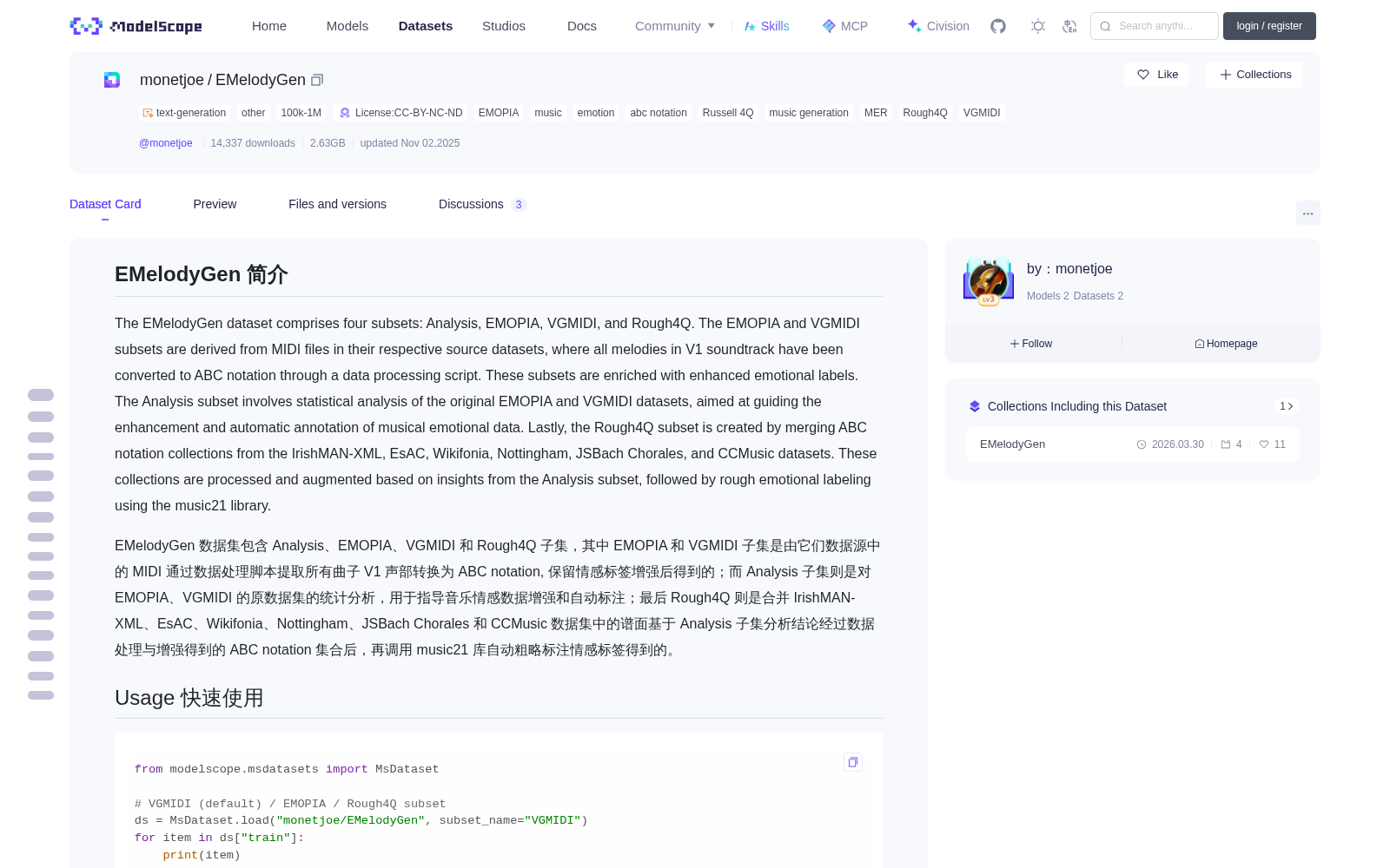Click the 'updated Nov 02,2025' text
This screenshot has height=868, width=1390.
(x=410, y=143)
